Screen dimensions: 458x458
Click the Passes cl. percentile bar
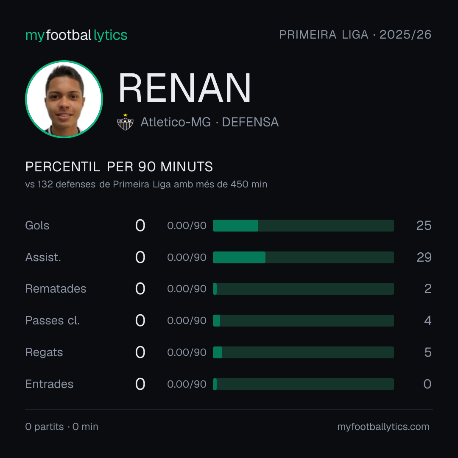pyautogui.click(x=303, y=321)
